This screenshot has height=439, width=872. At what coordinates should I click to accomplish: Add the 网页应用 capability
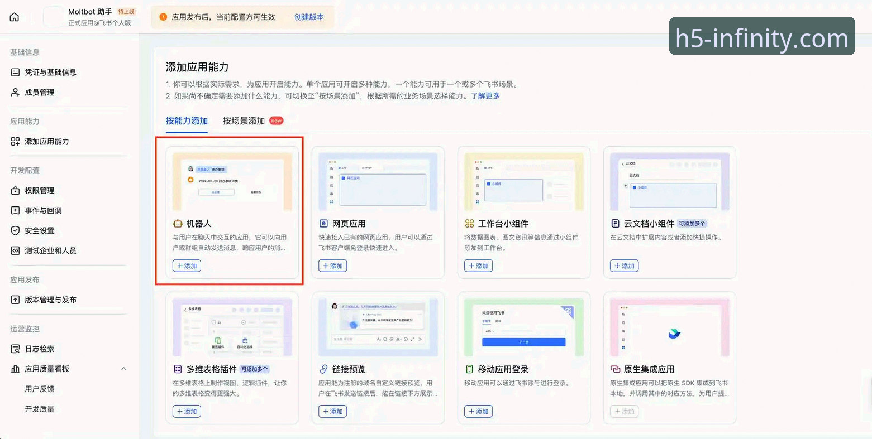pyautogui.click(x=332, y=266)
